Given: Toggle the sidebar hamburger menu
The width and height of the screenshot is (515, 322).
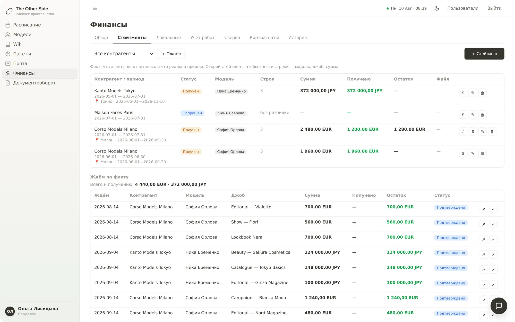Looking at the screenshot, I should pos(95,9).
